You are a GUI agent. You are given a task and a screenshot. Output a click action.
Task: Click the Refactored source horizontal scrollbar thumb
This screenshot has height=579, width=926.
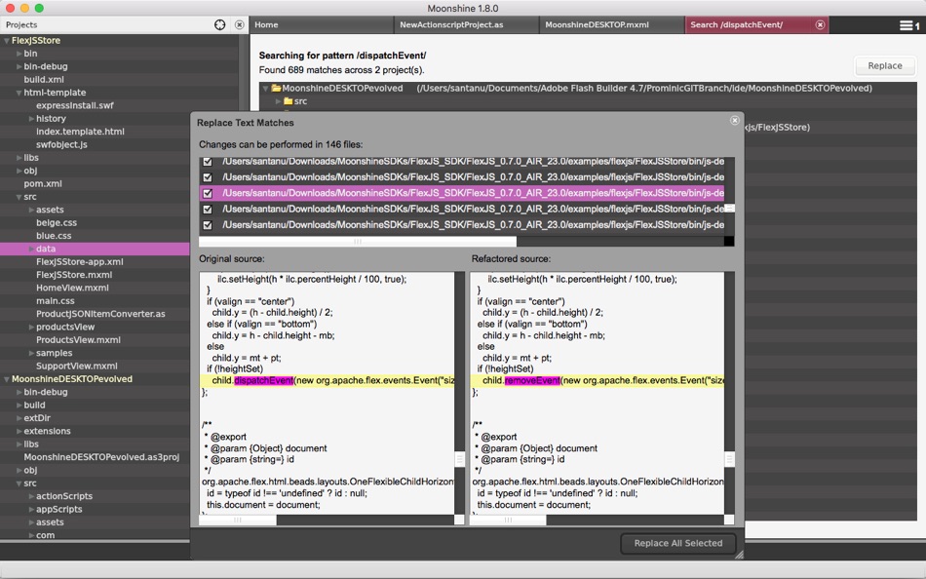(x=508, y=520)
